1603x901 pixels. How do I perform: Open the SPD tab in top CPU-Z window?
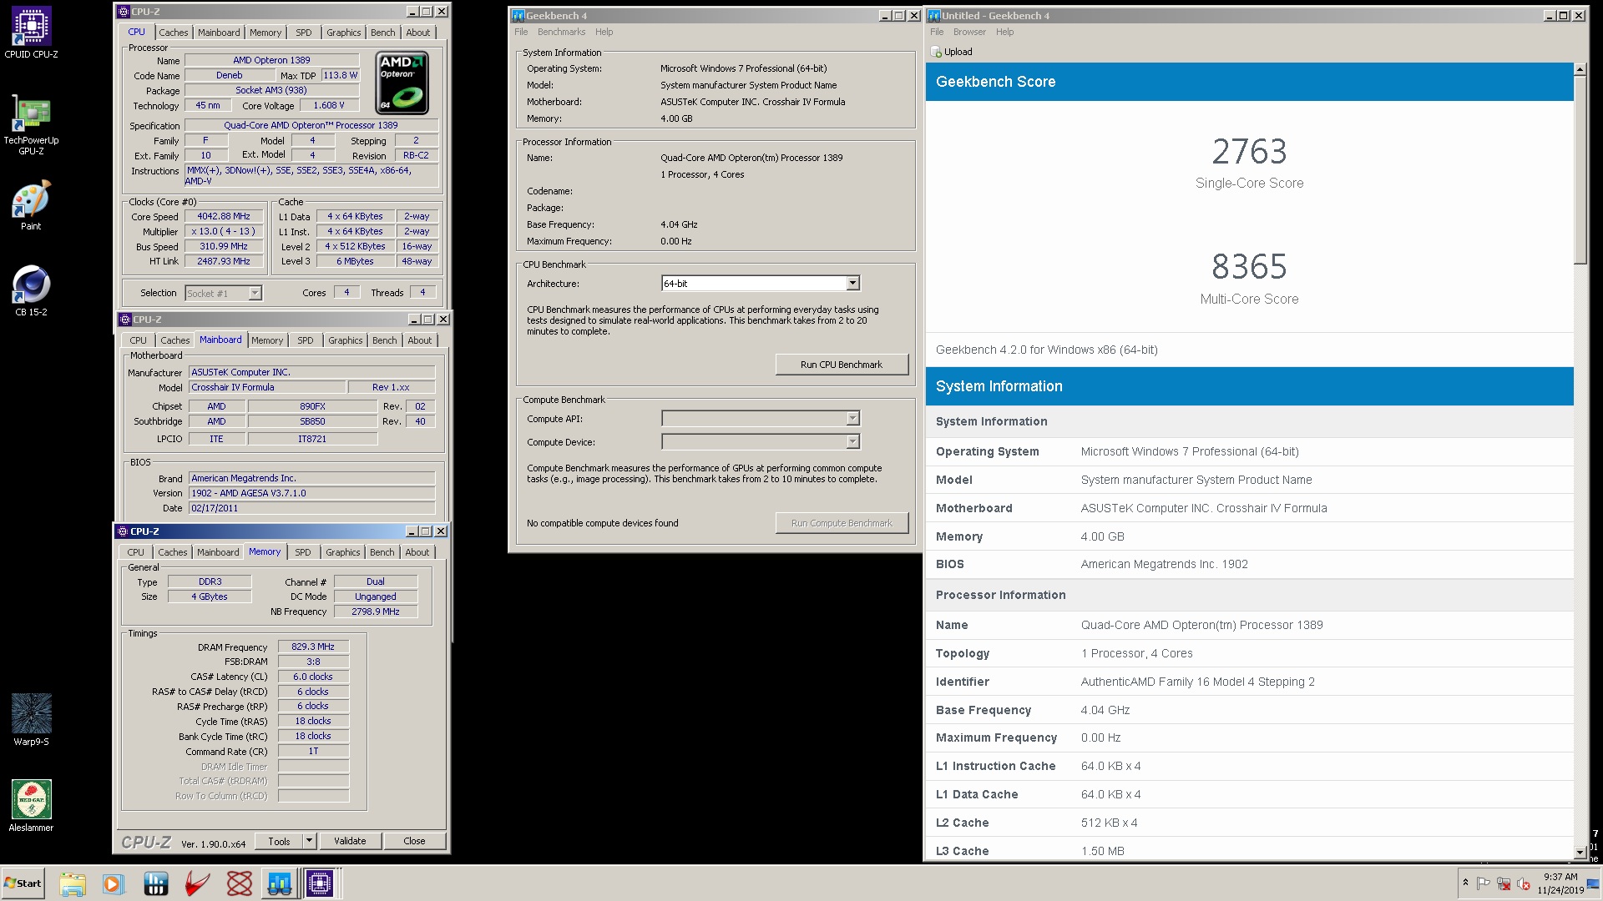[304, 33]
